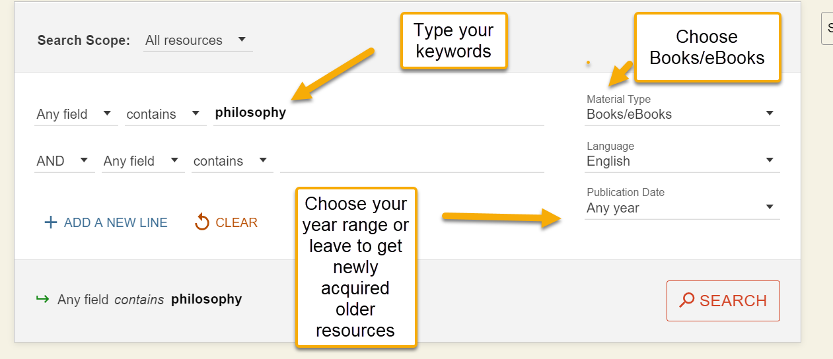The image size is (833, 359).
Task: Click ADD A NEW LINE link
Action: (x=106, y=223)
